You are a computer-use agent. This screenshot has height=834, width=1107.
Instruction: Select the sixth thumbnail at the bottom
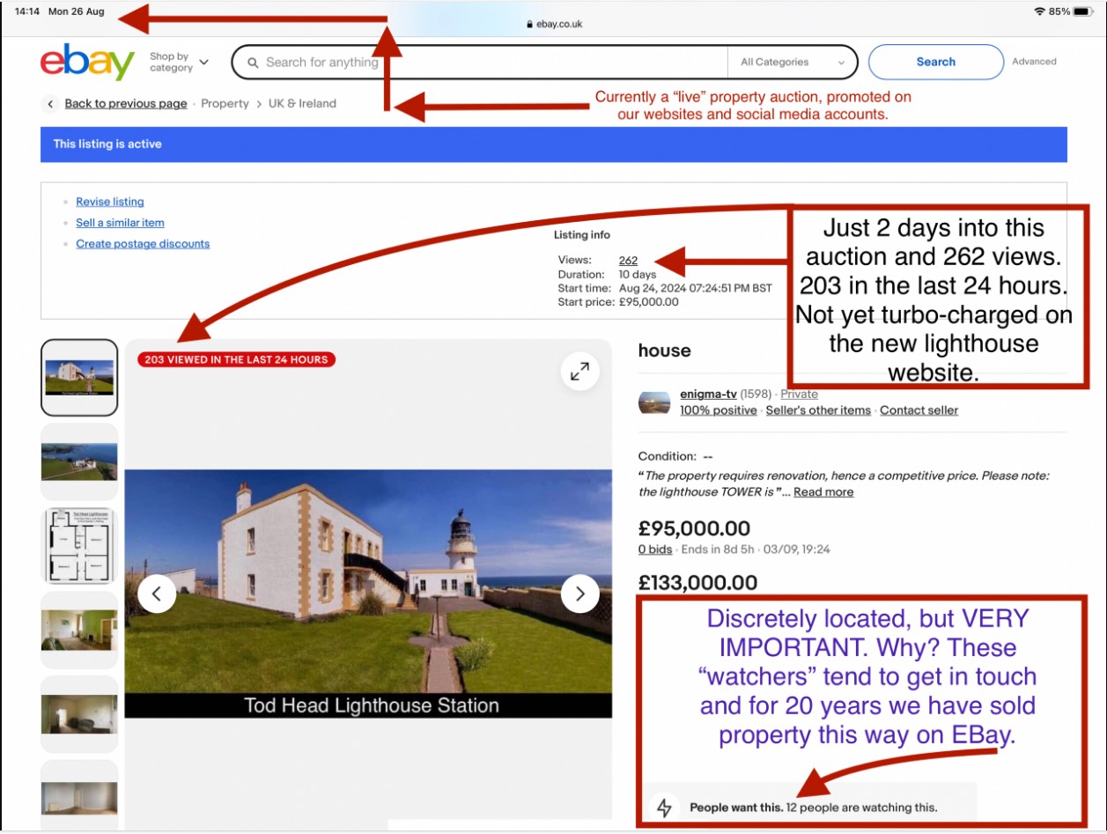point(79,795)
